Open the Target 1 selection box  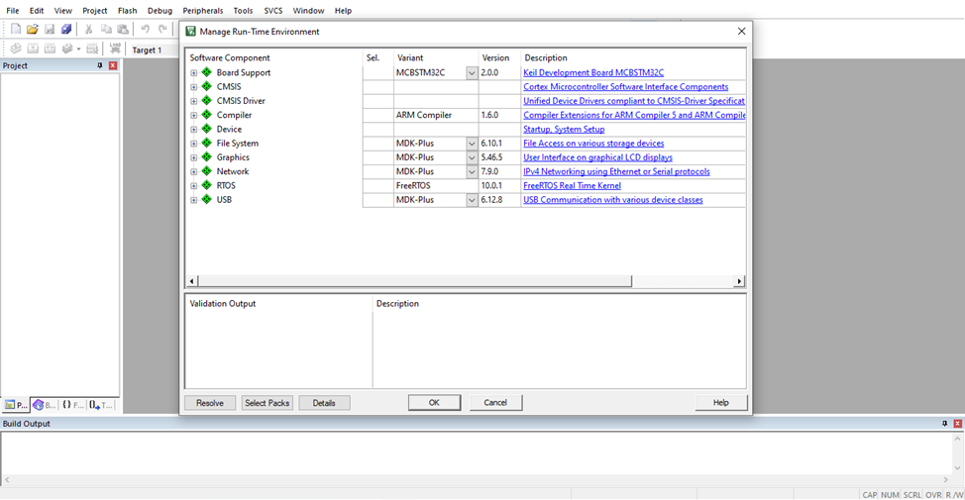point(154,50)
